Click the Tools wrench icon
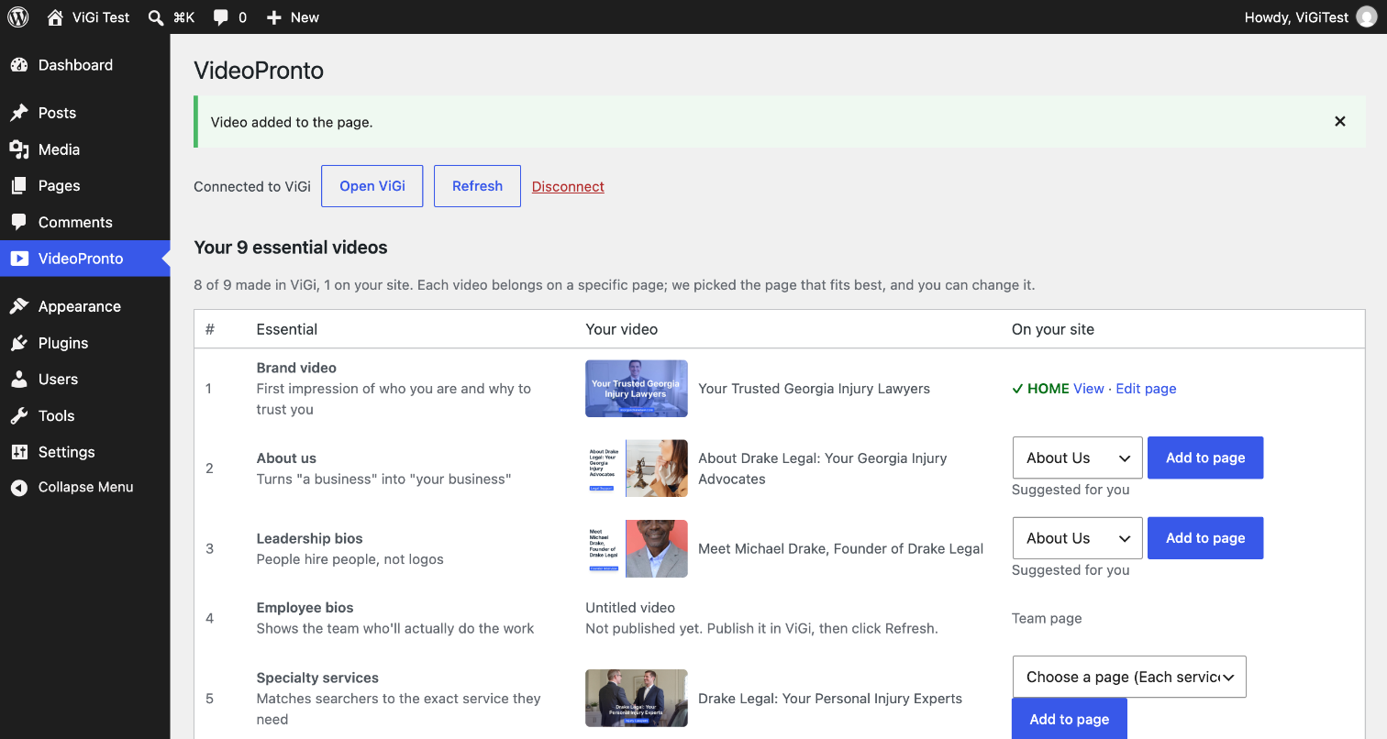 (x=19, y=415)
